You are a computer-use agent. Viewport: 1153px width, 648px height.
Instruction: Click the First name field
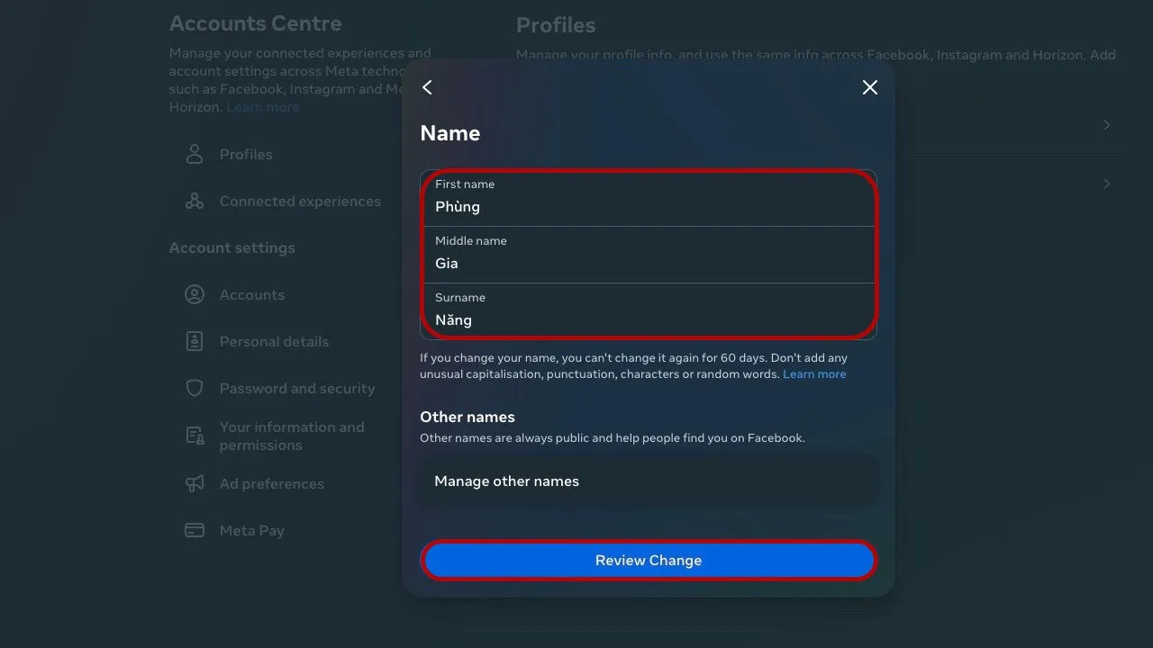(648, 199)
